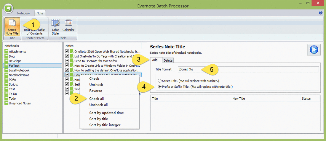This screenshot has width=326, height=141.
Task: Choose Sort by updated time
Action: pos(106,113)
